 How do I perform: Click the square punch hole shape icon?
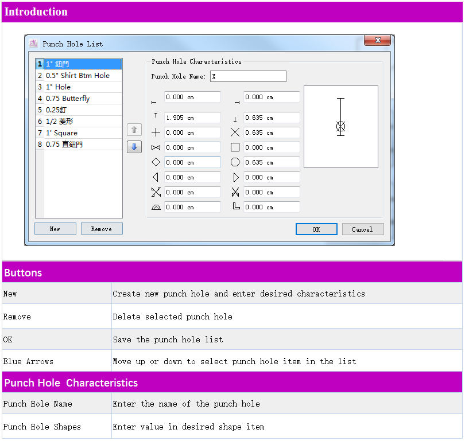(235, 147)
